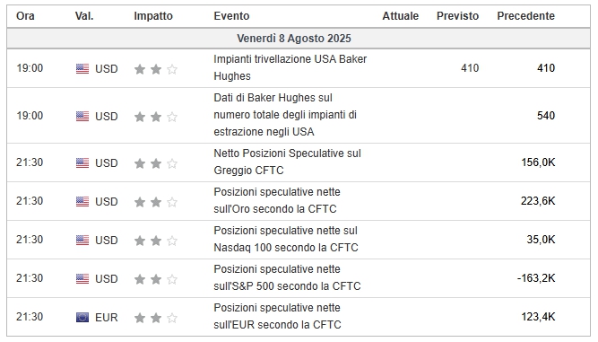This screenshot has height=342, width=598.
Task: Click the Previsto column header
Action: 457,16
